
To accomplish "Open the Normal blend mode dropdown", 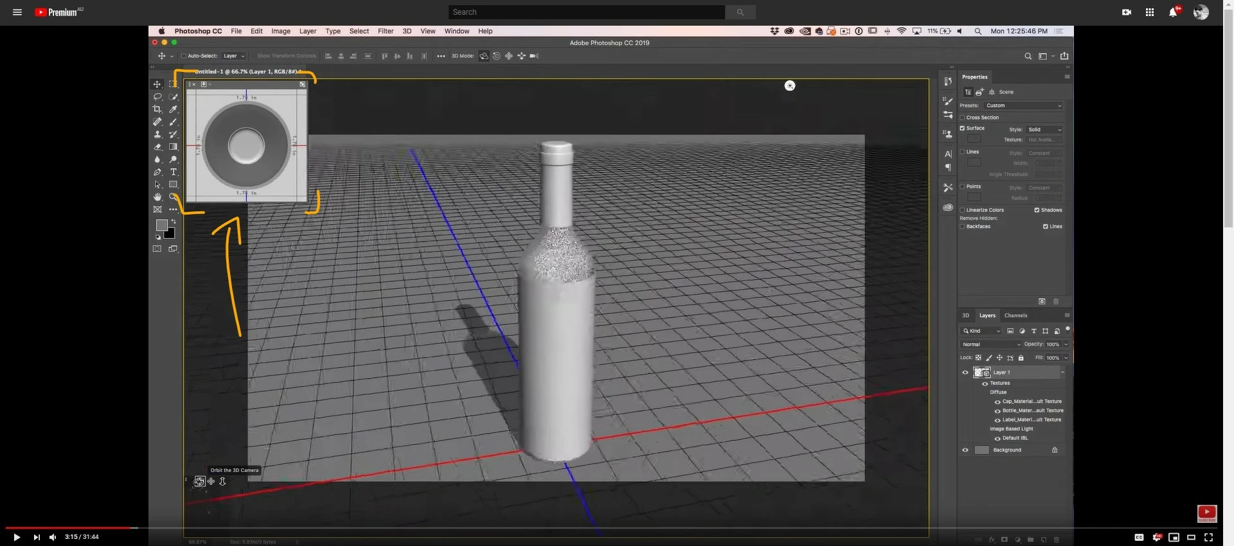I will [991, 344].
